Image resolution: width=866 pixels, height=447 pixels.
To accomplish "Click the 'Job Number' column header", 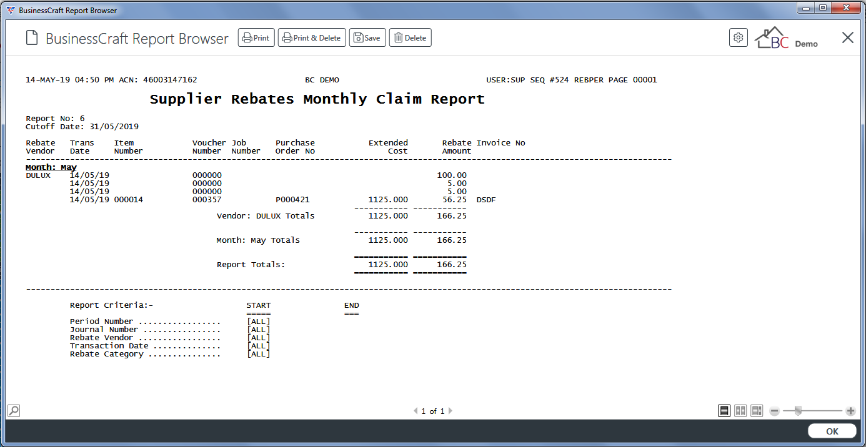I will tap(246, 147).
